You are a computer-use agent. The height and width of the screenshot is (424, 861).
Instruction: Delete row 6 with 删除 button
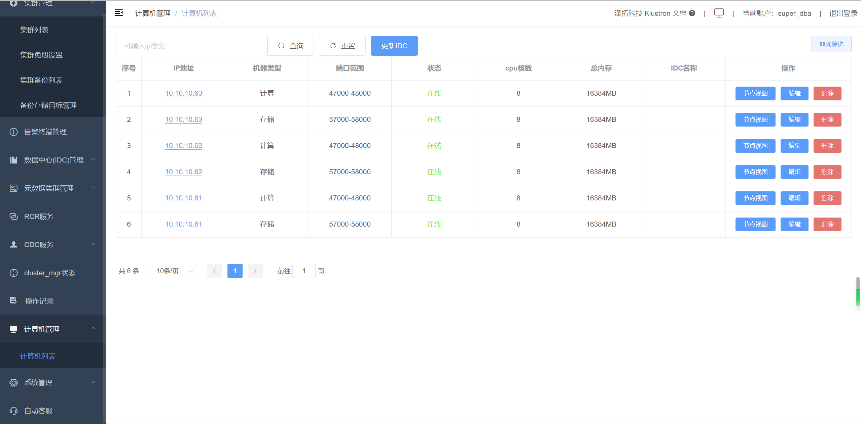point(827,224)
